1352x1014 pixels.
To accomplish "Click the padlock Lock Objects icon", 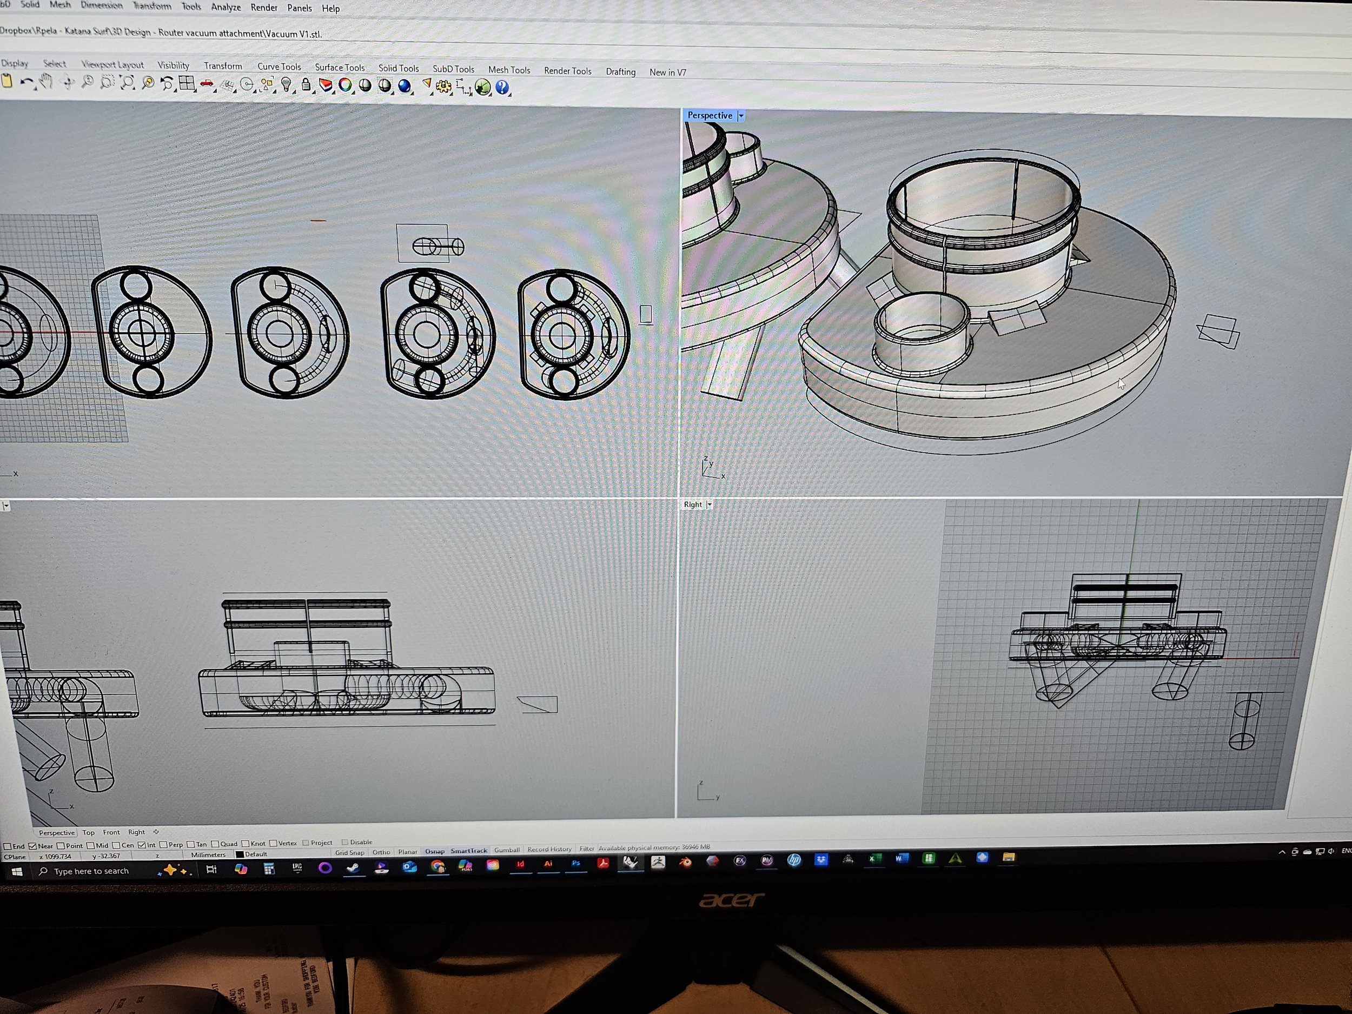I will [306, 85].
